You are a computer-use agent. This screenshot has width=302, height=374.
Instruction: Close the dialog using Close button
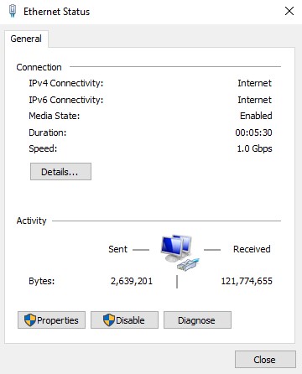(265, 360)
